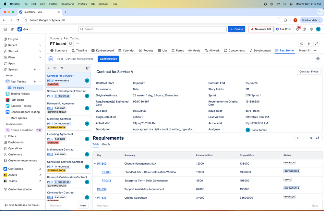Click the Chrome extensions puzzle icon

click(x=285, y=20)
